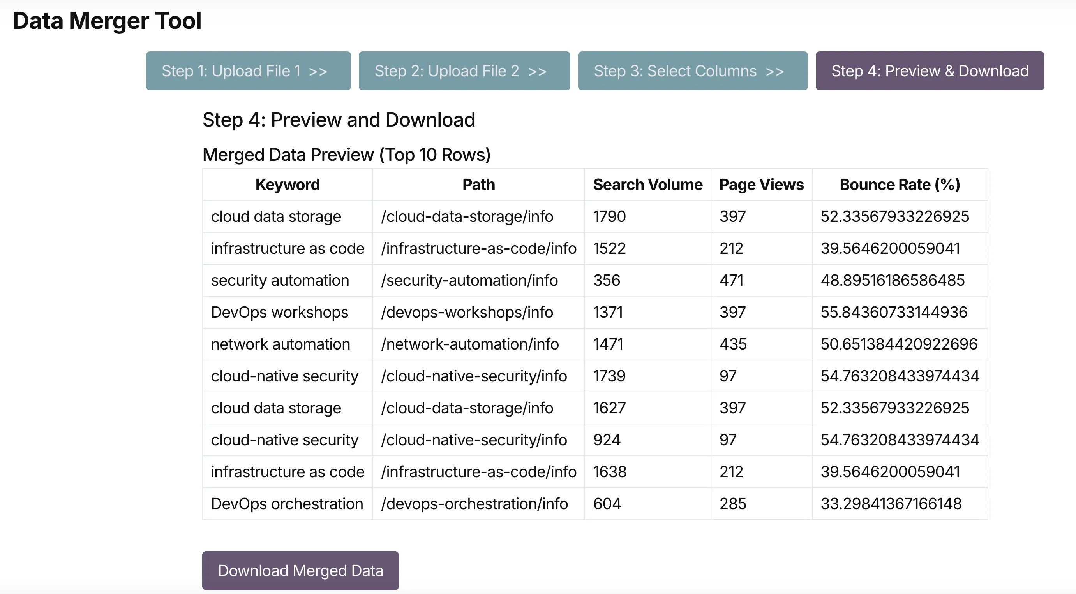
Task: Open Step 2: Upload File 2
Action: tap(464, 71)
